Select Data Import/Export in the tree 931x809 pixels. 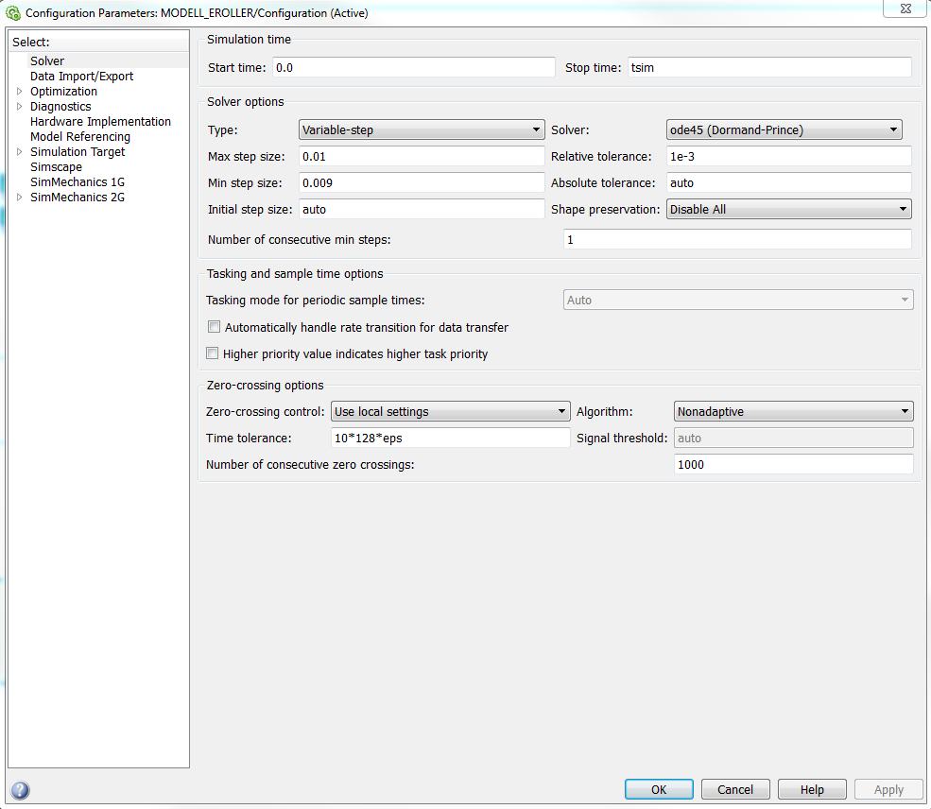(x=81, y=77)
